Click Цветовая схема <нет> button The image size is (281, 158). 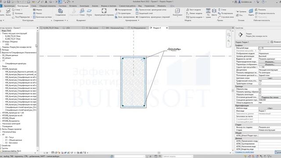[270, 78]
